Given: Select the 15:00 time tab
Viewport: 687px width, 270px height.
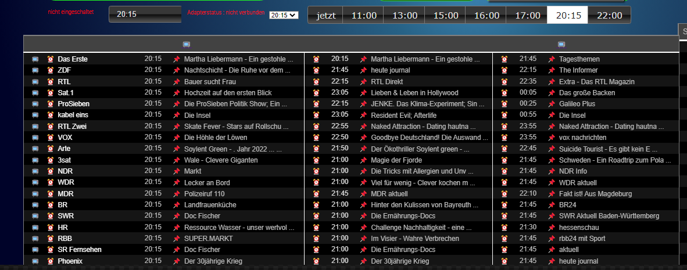Looking at the screenshot, I should (x=446, y=15).
